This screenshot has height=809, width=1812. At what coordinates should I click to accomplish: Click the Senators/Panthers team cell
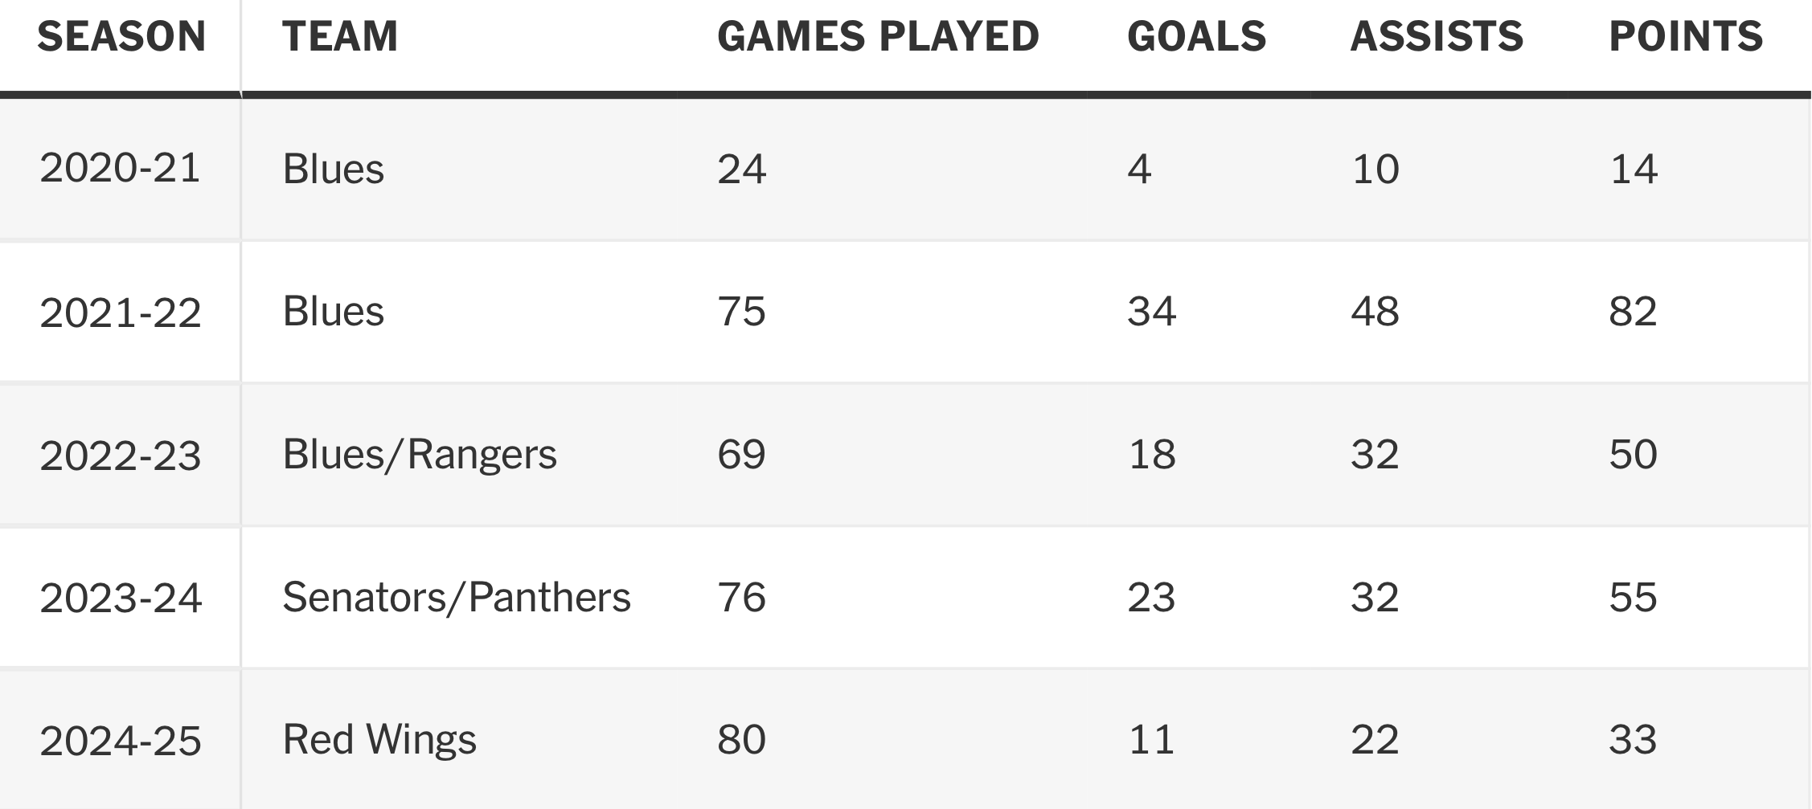[457, 598]
